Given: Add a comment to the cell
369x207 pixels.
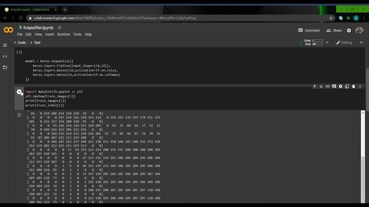Looking at the screenshot, I should click(x=334, y=86).
